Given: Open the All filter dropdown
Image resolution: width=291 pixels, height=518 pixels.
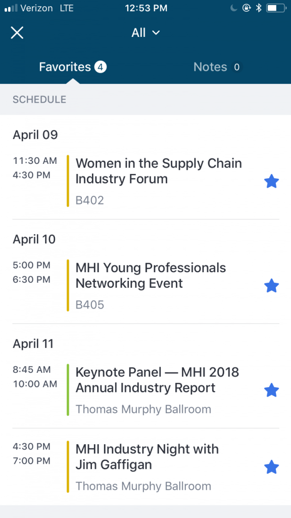Looking at the screenshot, I should (145, 32).
